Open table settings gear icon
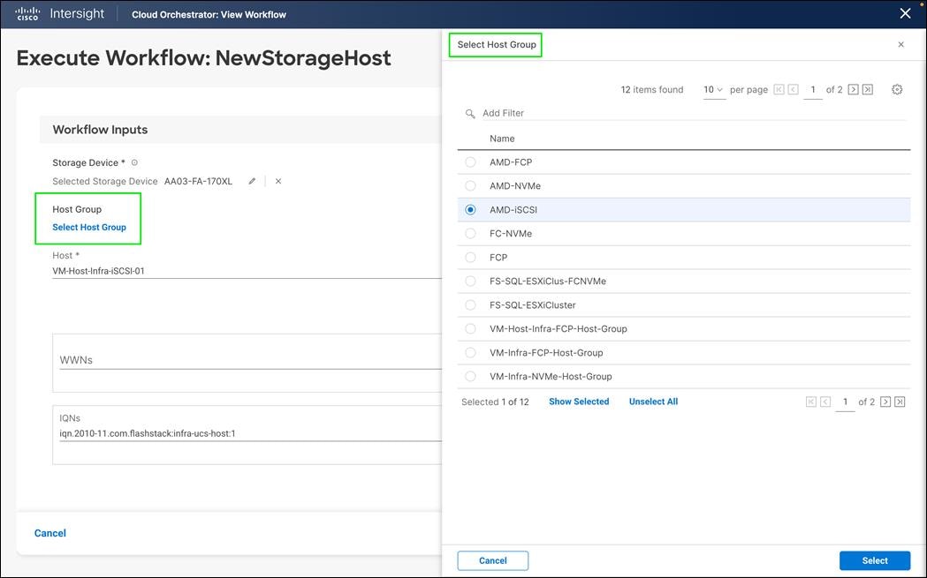927x578 pixels. pos(897,89)
